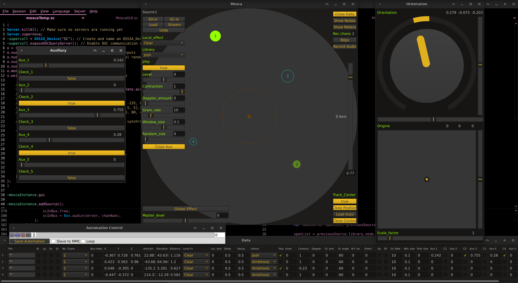518x283 pixels.
Task: Open Library Josh dropdown in Data row 1
Action: (x=264, y=255)
